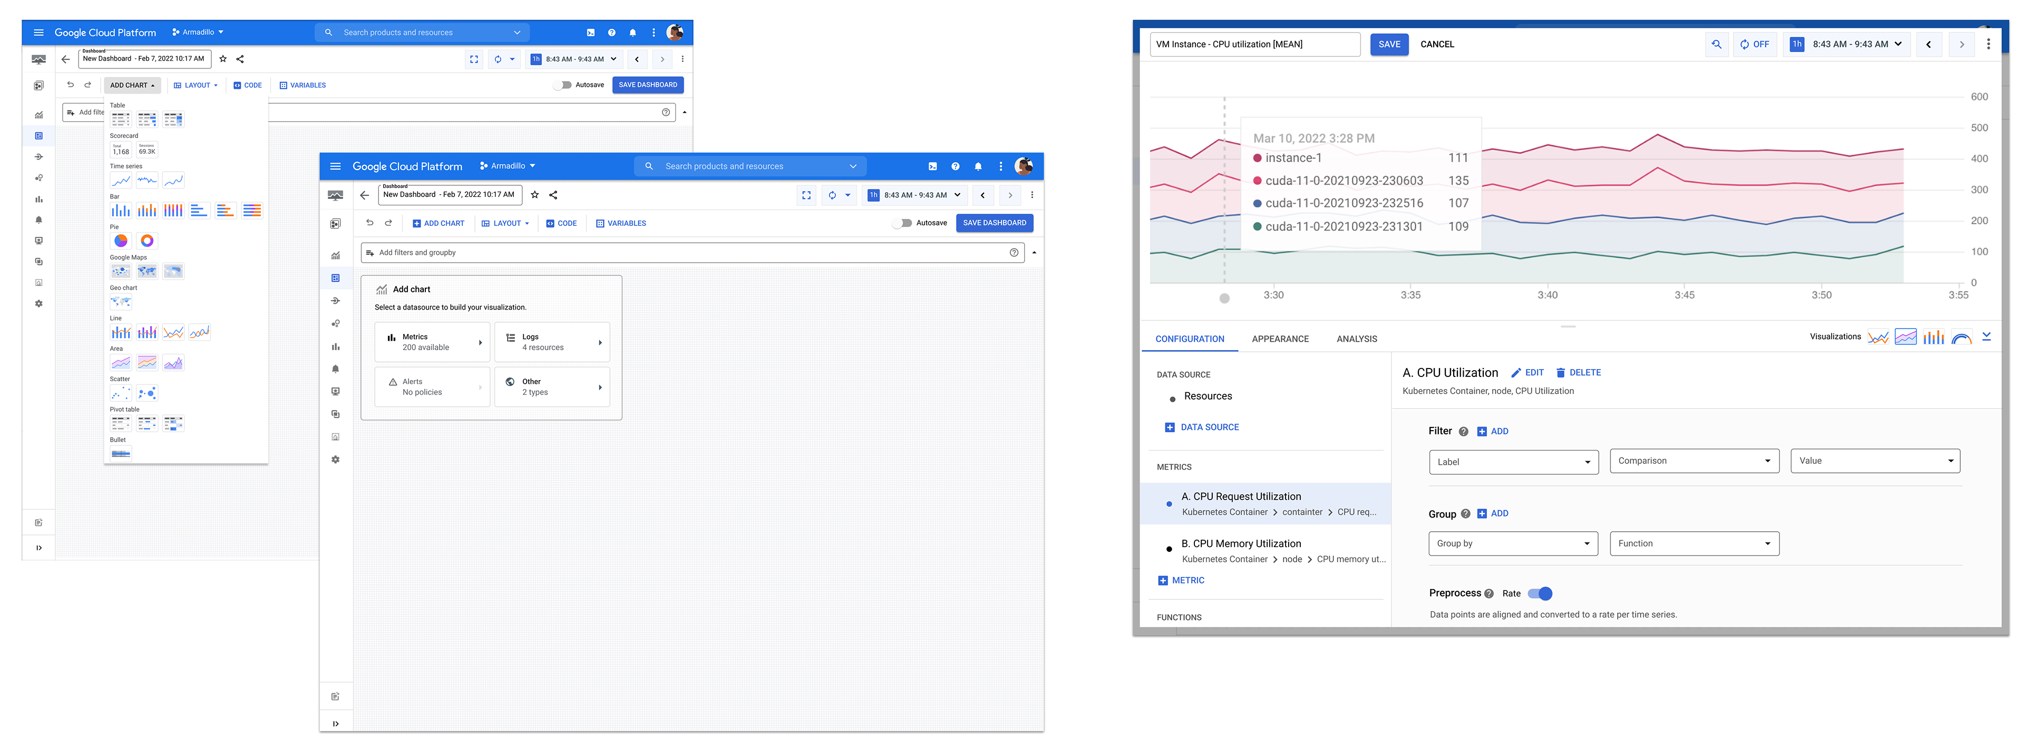Select metric B. CPU Memory Utilization
The height and width of the screenshot is (755, 2024).
pyautogui.click(x=1265, y=550)
